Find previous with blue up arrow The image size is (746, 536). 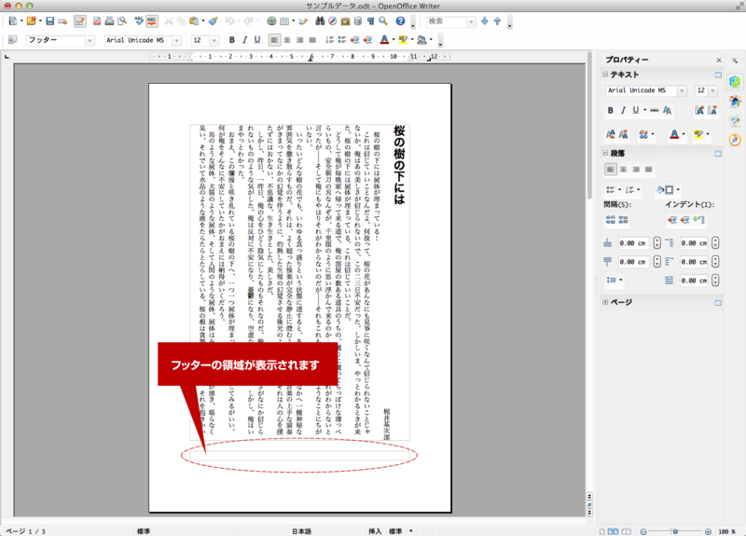tap(497, 21)
